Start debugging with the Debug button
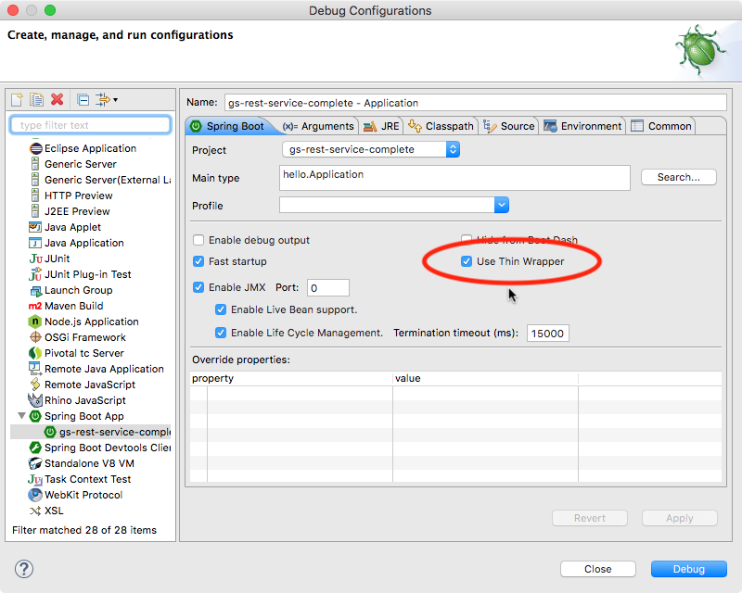Viewport: 742px width, 593px height. pos(689,569)
